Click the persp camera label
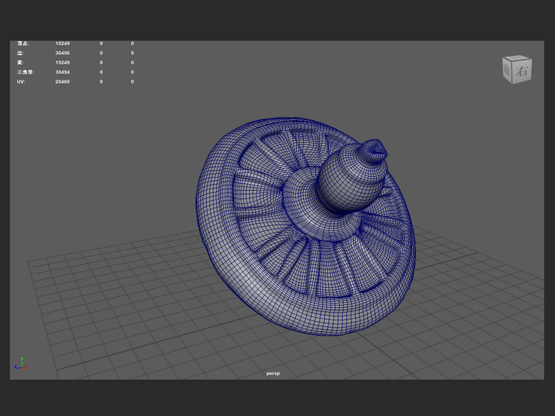Screen dimensions: 555x416 coord(273,373)
